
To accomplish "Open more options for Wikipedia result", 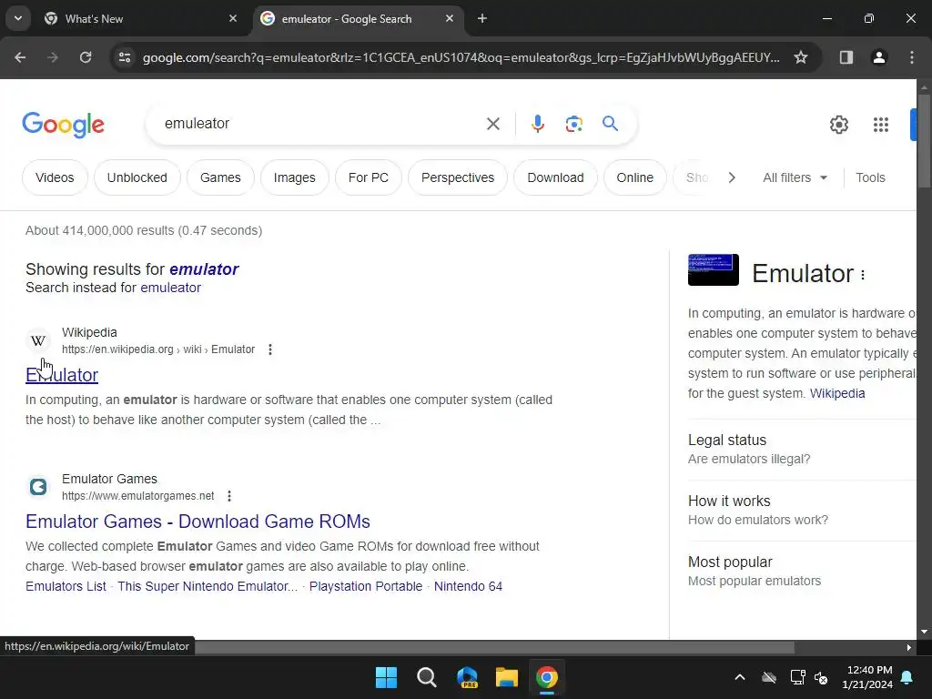I will 269,349.
